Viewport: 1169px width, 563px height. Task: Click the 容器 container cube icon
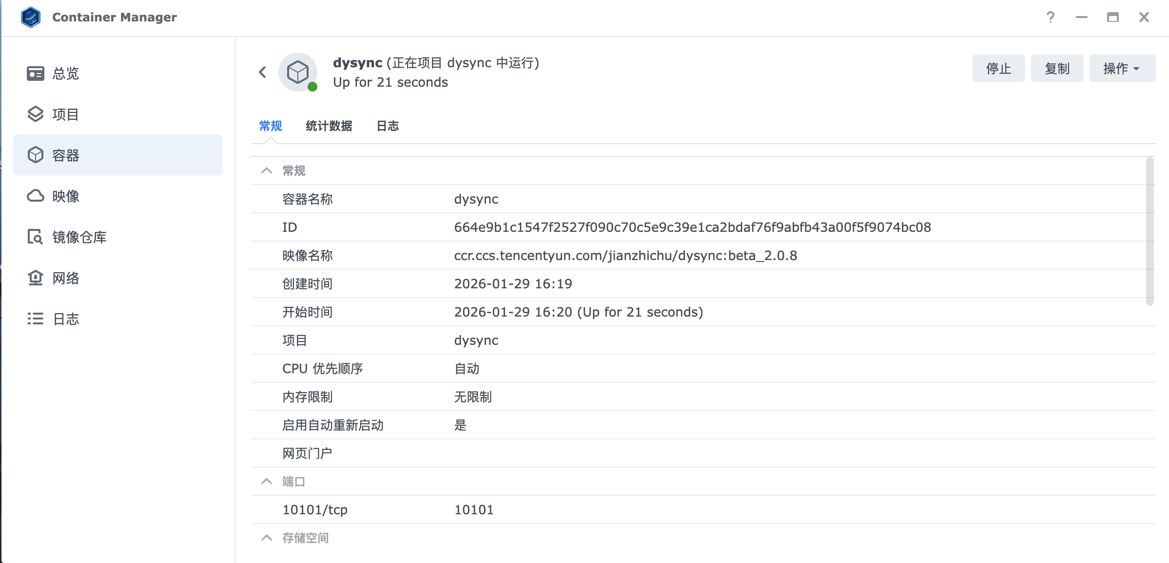pos(35,155)
